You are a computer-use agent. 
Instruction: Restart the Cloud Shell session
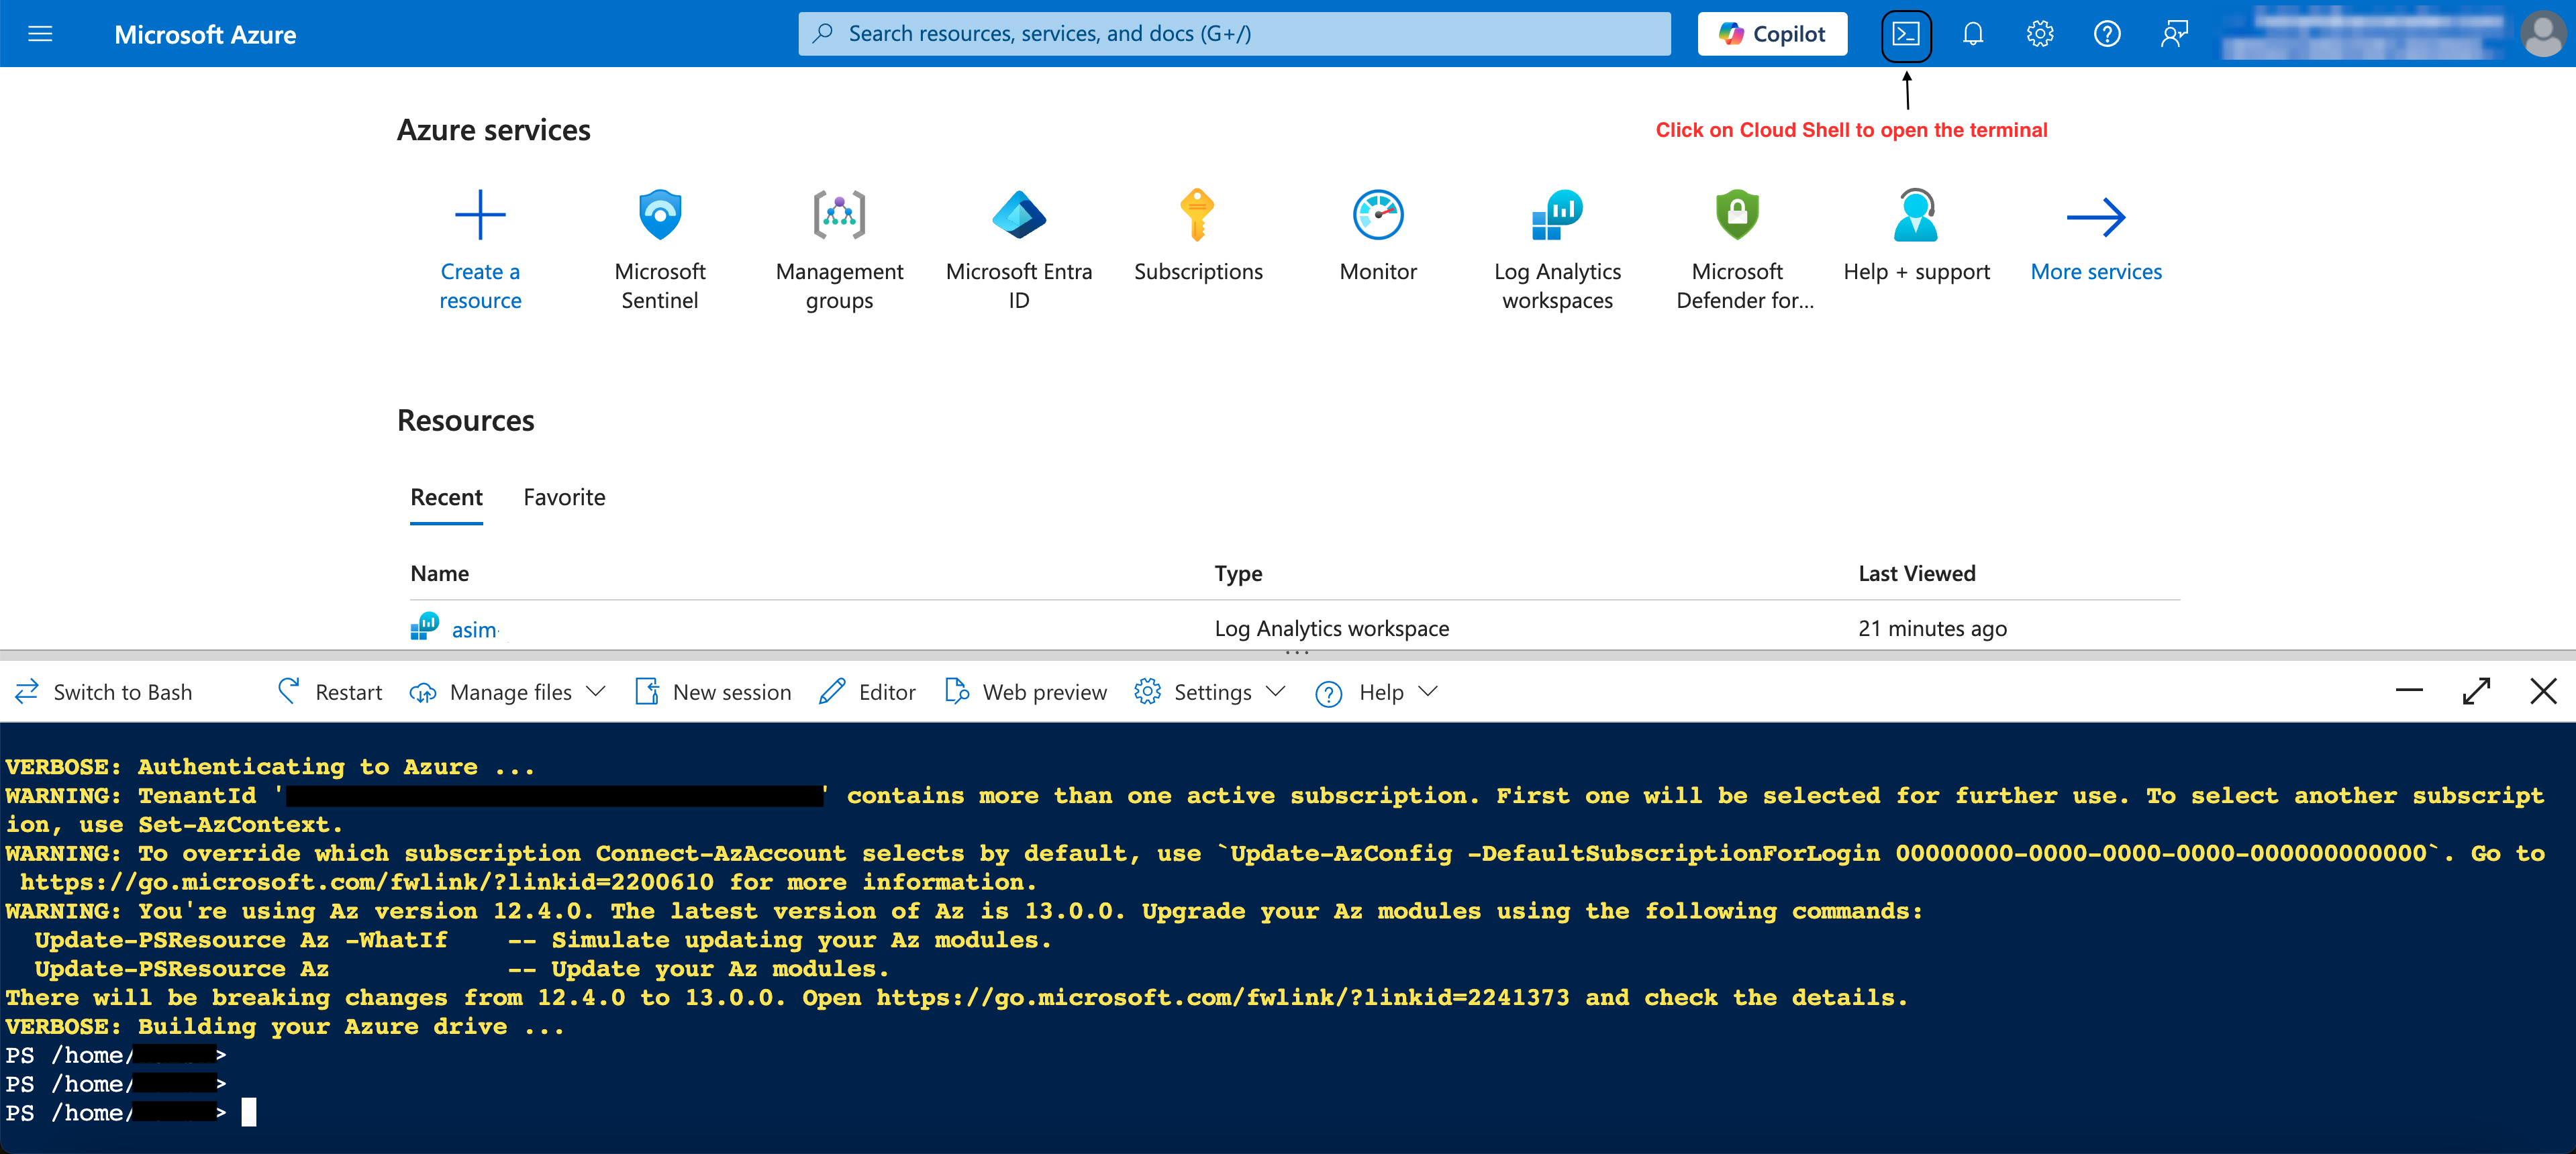point(330,692)
